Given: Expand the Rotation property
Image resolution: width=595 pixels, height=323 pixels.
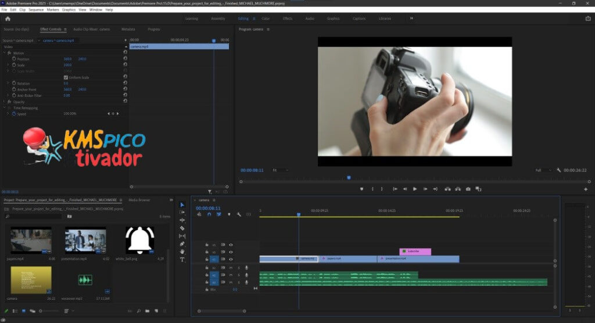Looking at the screenshot, I should (8, 83).
